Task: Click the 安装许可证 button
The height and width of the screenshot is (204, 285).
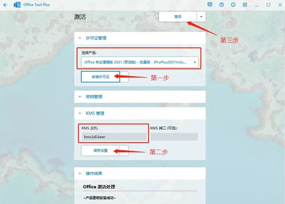Action: 100,77
